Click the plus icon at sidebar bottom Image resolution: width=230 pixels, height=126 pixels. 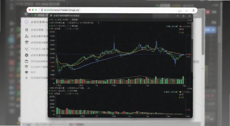(26, 78)
